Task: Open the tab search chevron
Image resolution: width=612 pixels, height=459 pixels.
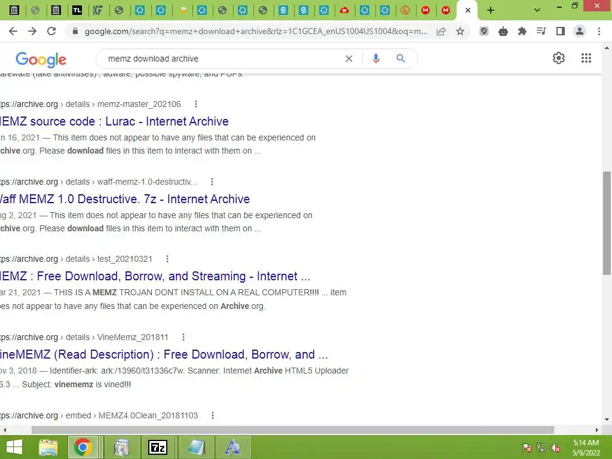Action: pyautogui.click(x=537, y=10)
